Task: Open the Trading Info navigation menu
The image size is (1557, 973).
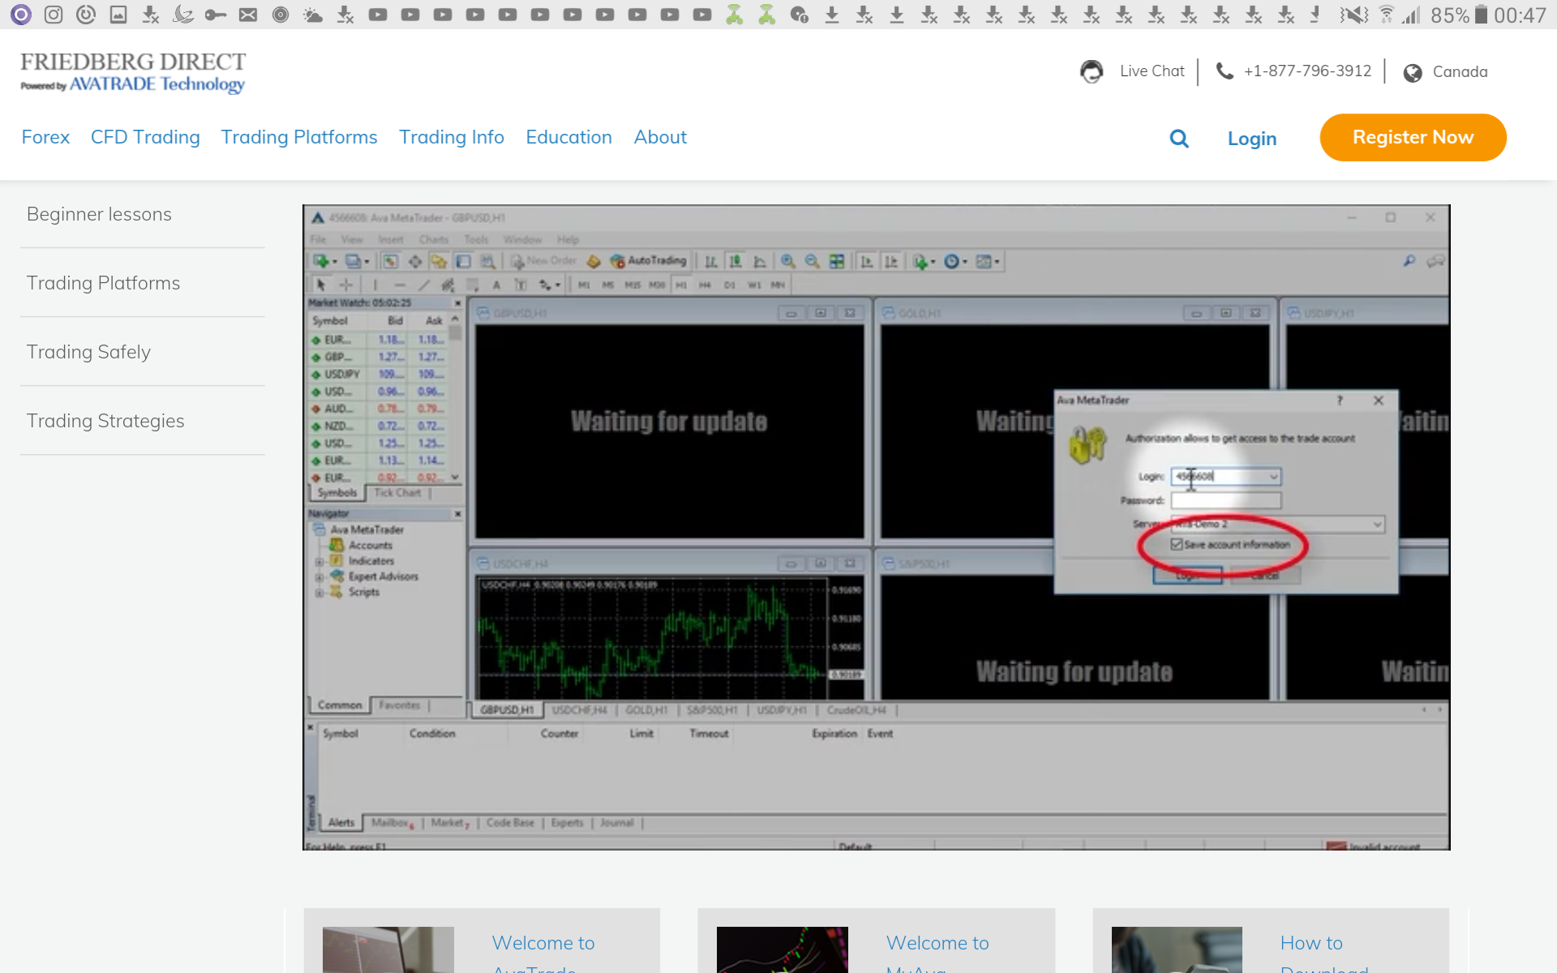Action: click(x=452, y=137)
